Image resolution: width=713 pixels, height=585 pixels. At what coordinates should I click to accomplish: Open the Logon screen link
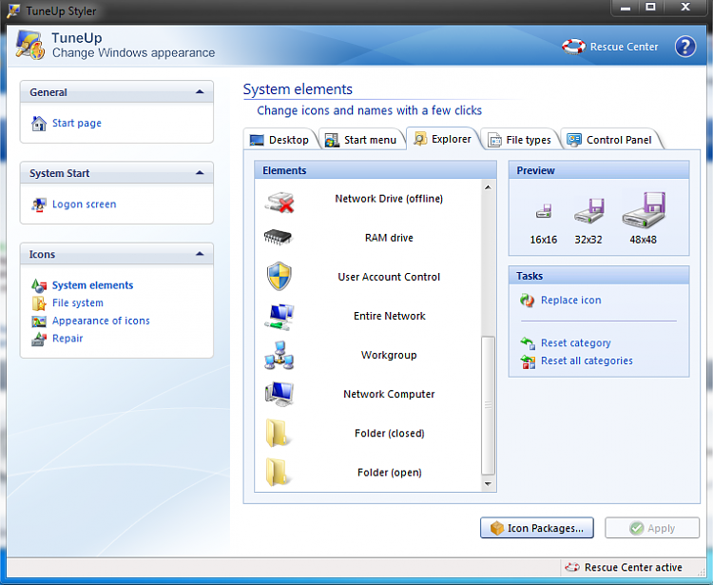click(x=84, y=205)
